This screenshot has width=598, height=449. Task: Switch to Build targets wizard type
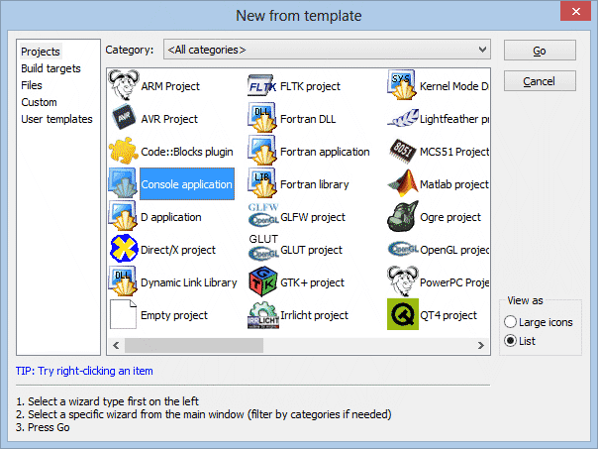tap(50, 68)
